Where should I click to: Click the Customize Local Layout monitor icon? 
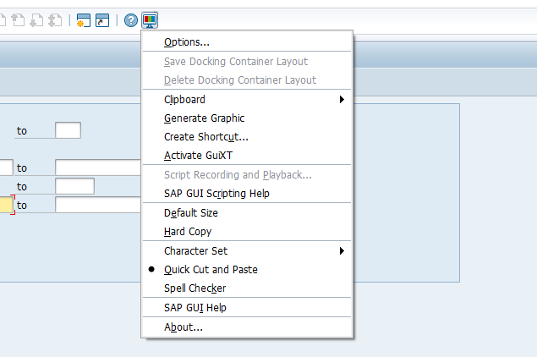coord(150,20)
